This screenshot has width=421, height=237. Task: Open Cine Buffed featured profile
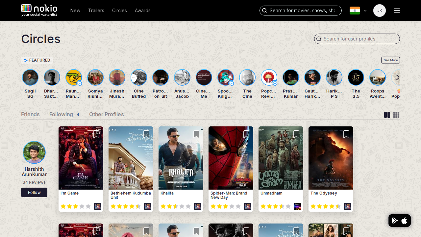[x=139, y=77]
